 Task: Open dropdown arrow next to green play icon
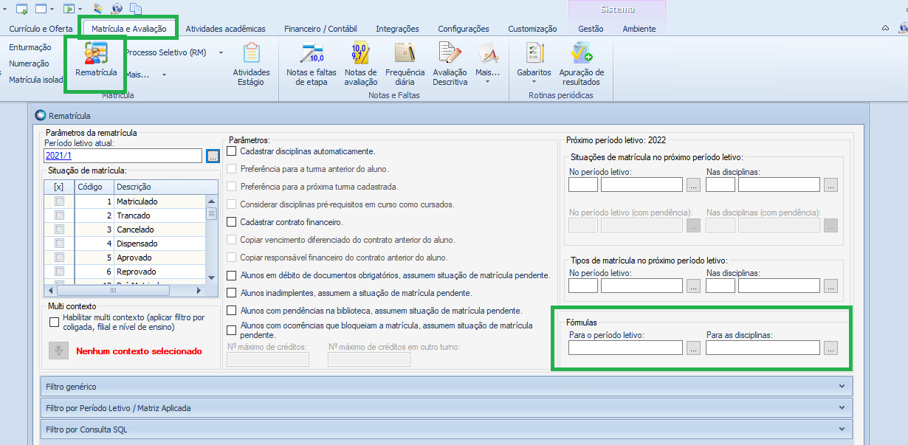pos(80,9)
